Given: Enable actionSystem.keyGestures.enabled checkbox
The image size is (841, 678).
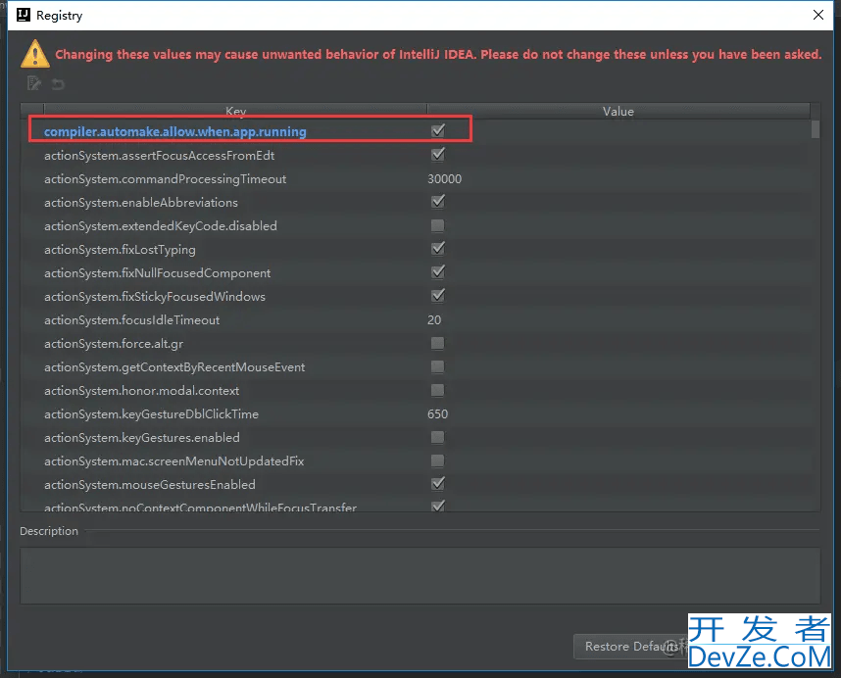Looking at the screenshot, I should tap(438, 437).
